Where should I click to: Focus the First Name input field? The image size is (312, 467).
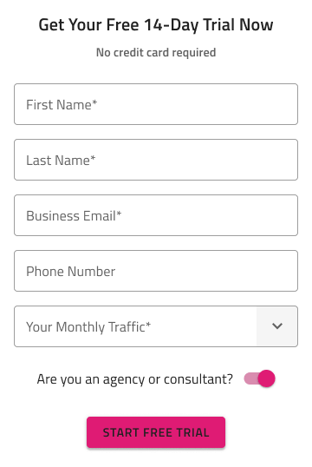click(x=156, y=104)
